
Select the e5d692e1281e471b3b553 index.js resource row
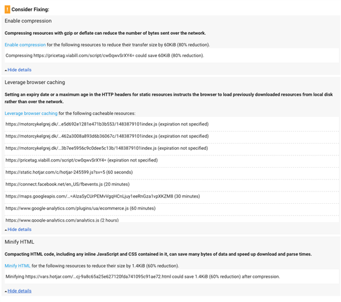tap(172, 124)
